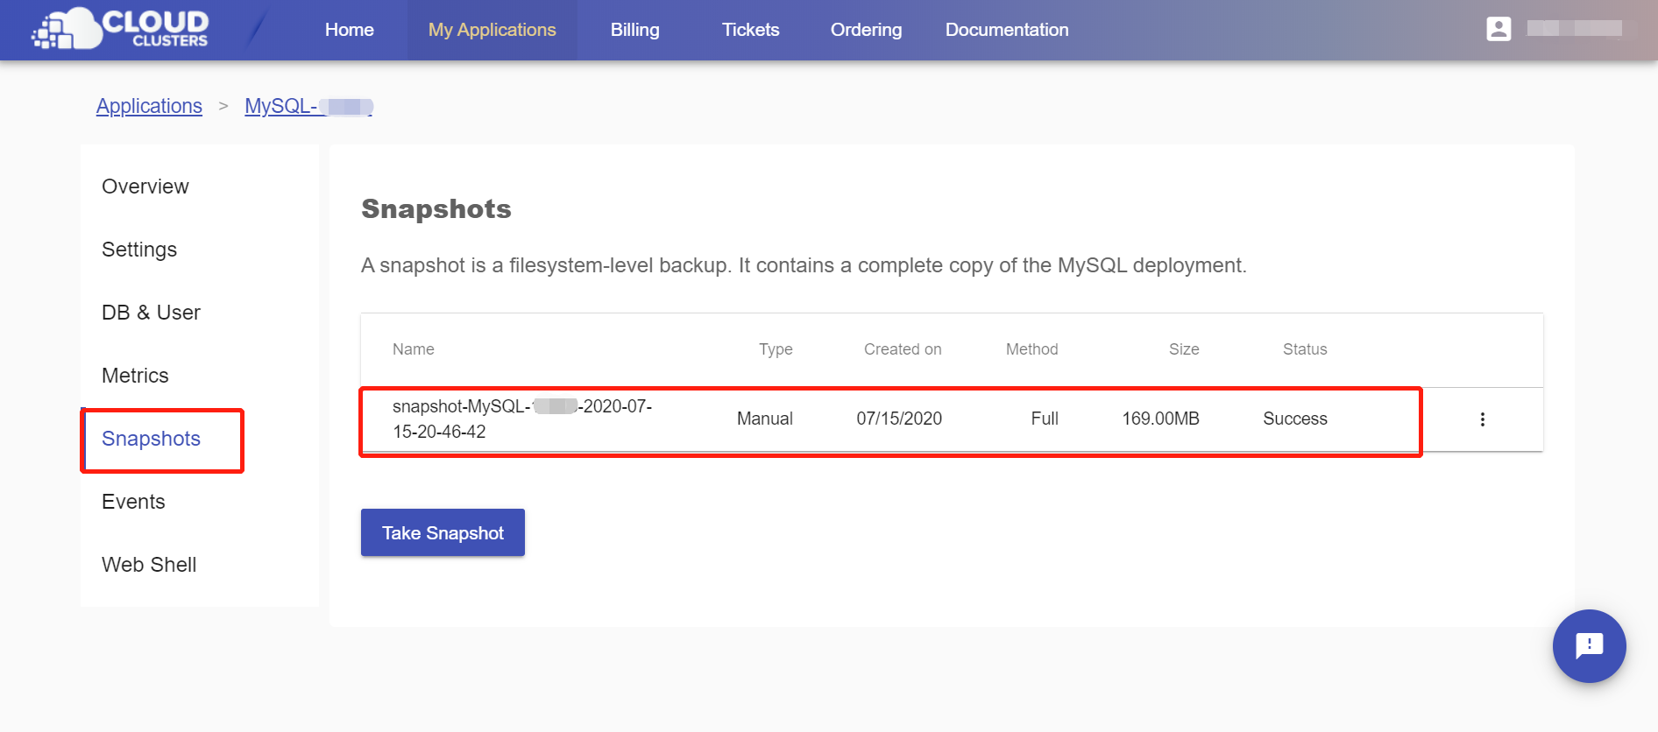This screenshot has height=732, width=1658.
Task: Click the Created on column header
Action: [903, 349]
